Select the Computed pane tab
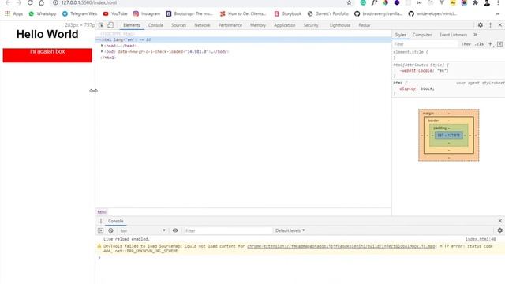 (x=422, y=35)
